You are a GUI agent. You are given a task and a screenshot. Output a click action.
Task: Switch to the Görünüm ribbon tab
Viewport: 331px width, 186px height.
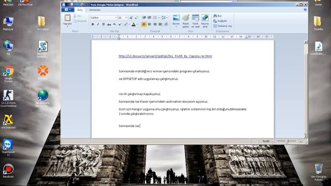[95, 10]
